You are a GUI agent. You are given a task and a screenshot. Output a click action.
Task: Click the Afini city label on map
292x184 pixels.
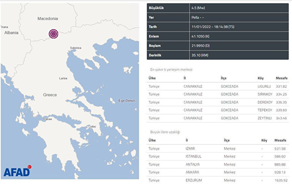click(x=93, y=127)
